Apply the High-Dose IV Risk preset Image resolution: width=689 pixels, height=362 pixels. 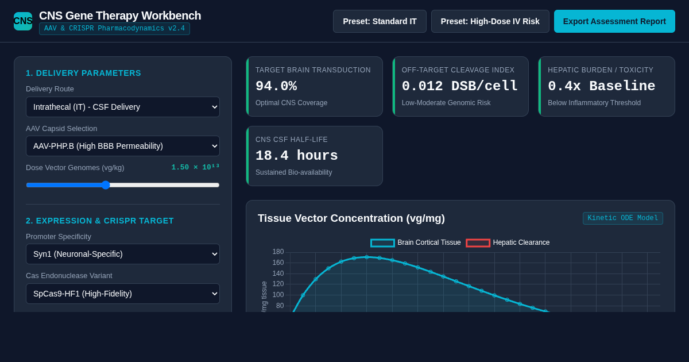click(490, 21)
